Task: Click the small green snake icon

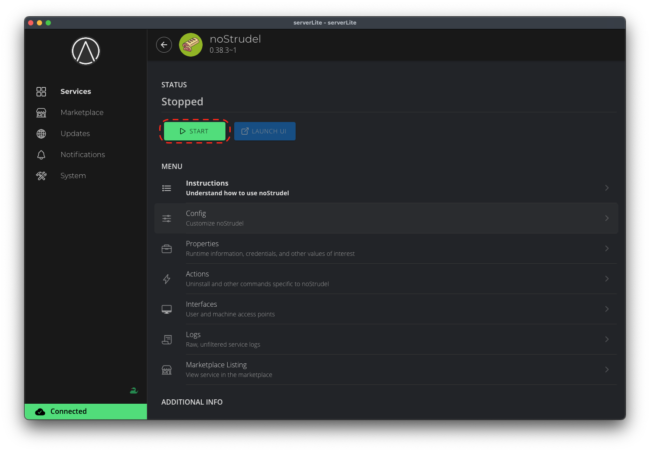Action: coord(134,391)
